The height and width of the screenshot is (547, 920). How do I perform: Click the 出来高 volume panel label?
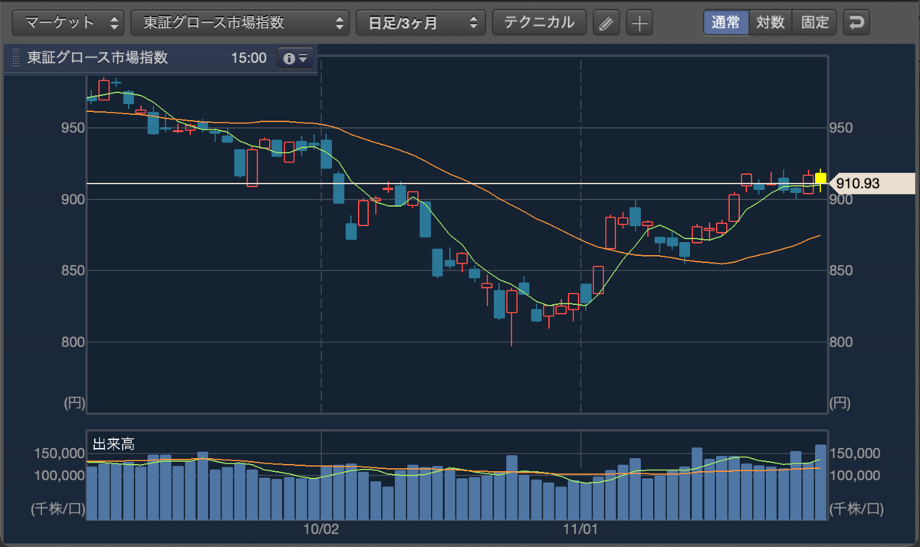coord(115,444)
